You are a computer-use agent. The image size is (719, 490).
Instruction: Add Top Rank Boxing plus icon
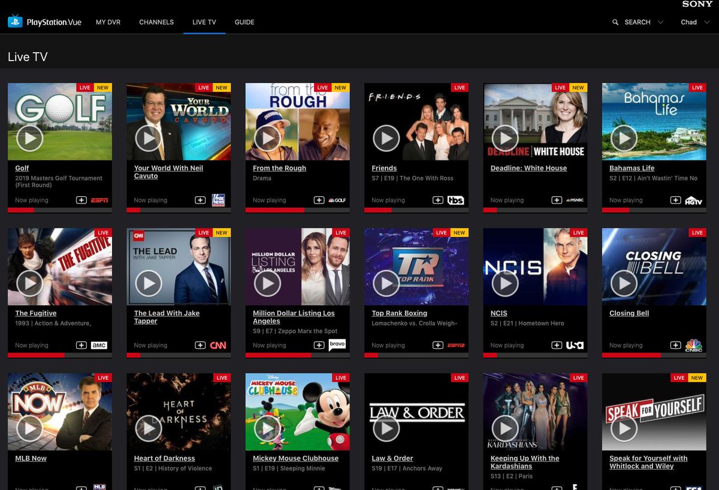(438, 345)
